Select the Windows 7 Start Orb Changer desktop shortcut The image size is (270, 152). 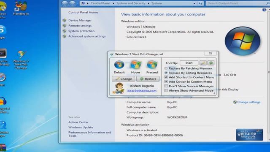click(21, 60)
